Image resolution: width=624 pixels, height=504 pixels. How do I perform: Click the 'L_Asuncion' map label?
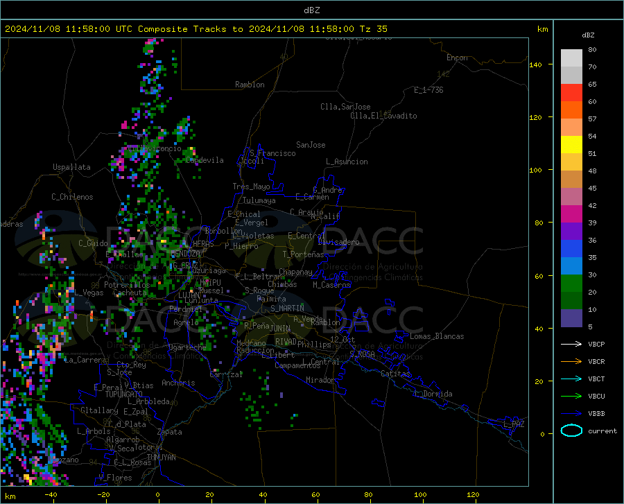coord(347,162)
